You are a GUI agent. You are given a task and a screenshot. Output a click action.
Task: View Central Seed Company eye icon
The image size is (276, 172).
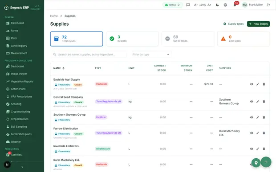click(252, 102)
